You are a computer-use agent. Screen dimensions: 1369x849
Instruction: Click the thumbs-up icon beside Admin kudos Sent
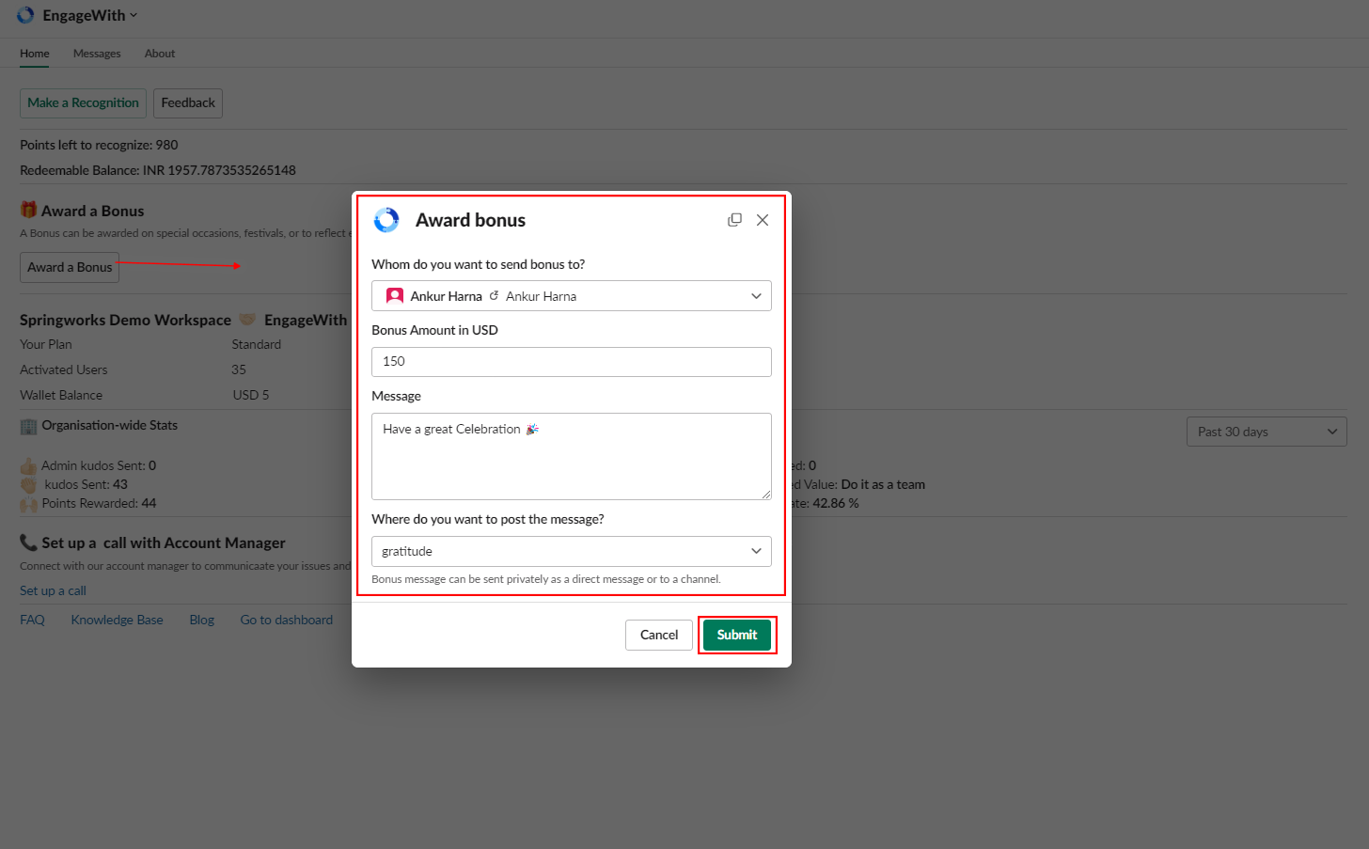click(x=29, y=465)
